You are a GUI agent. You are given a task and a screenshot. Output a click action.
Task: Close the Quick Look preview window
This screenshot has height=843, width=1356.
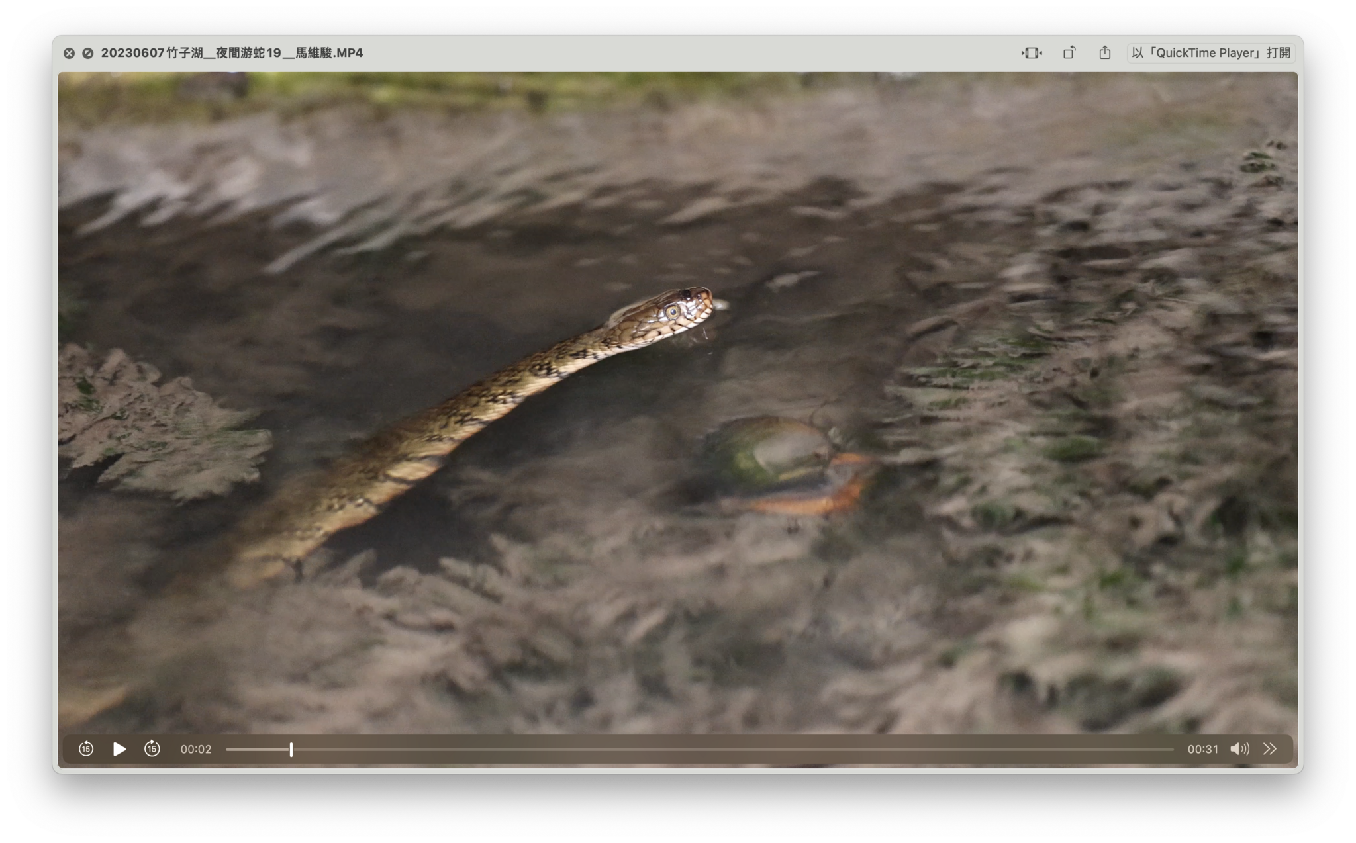[x=69, y=53]
